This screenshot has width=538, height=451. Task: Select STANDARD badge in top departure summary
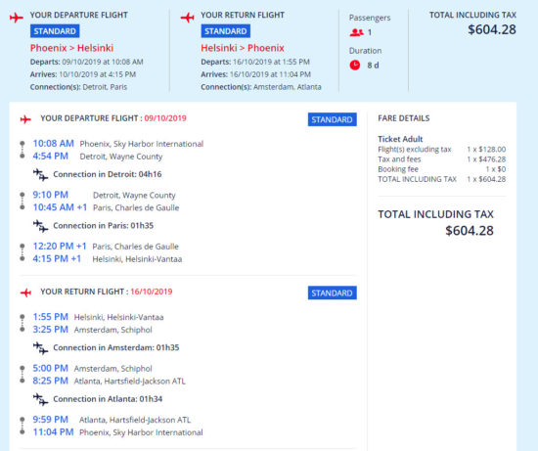(x=55, y=31)
